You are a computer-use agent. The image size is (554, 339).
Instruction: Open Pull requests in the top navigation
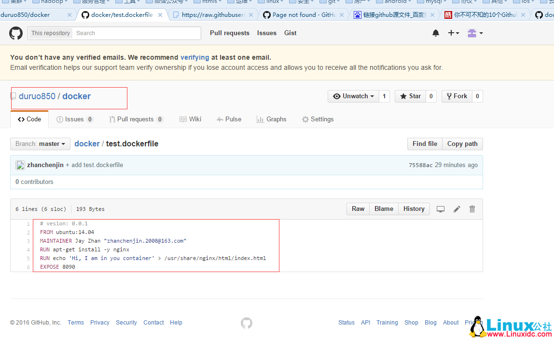click(x=230, y=33)
